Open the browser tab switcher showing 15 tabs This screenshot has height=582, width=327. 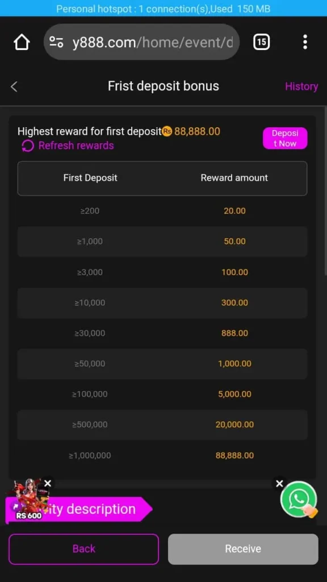click(x=262, y=41)
